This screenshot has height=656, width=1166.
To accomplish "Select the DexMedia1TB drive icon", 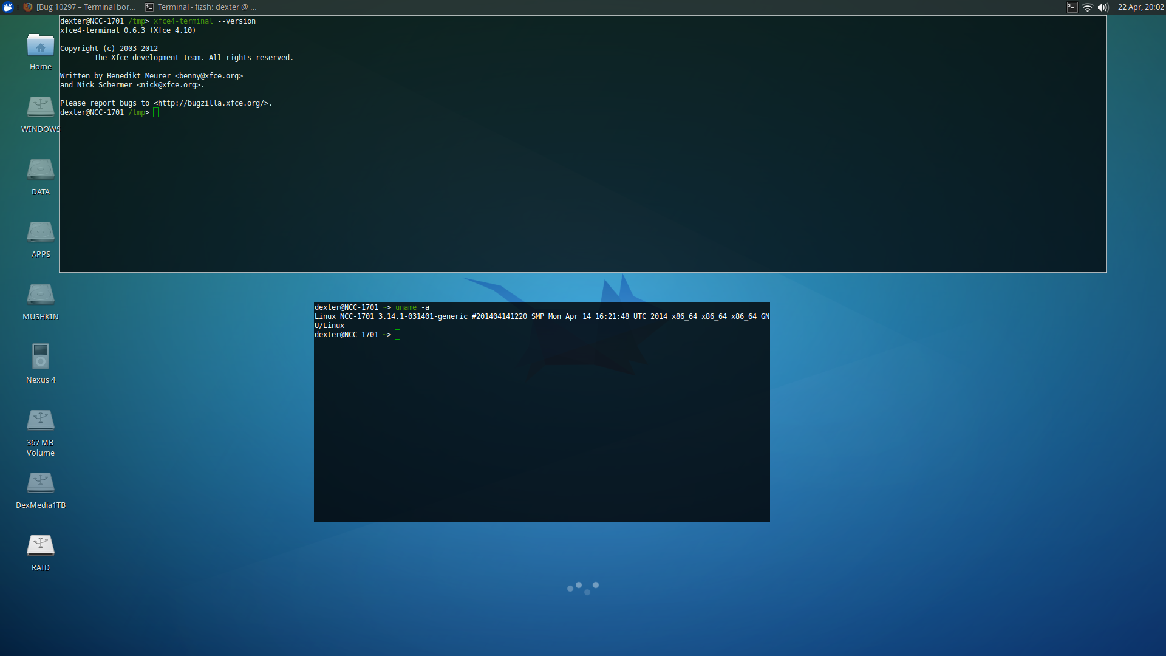I will point(41,483).
